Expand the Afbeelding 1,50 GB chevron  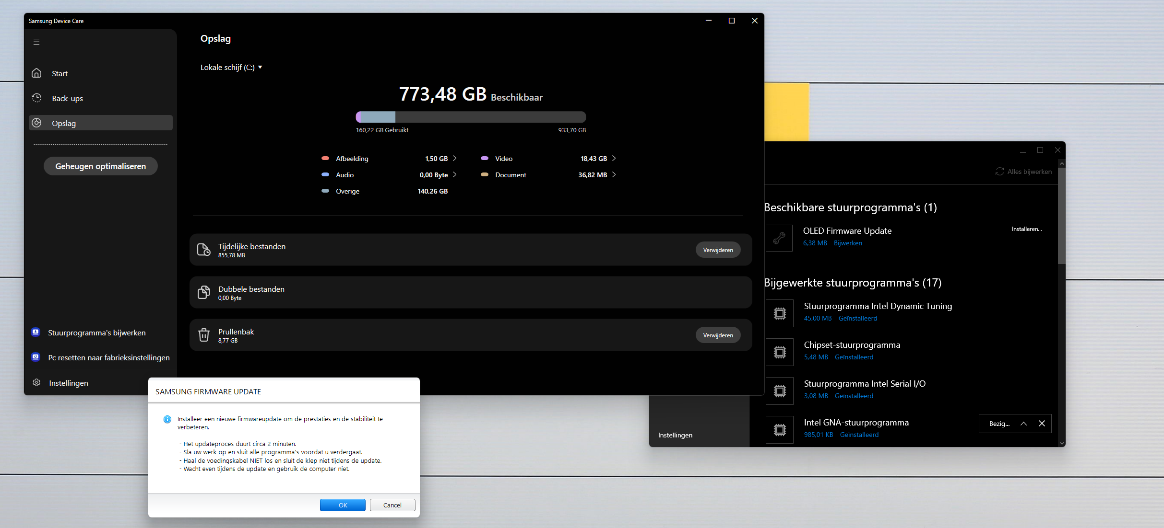(454, 158)
